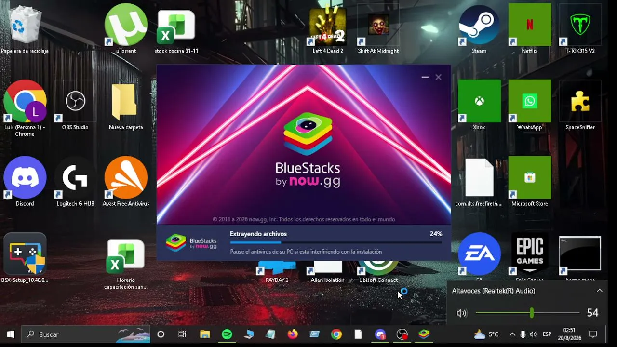This screenshot has width=617, height=347.
Task: Select the Alien Isolation desktop shortcut
Action: click(328, 273)
